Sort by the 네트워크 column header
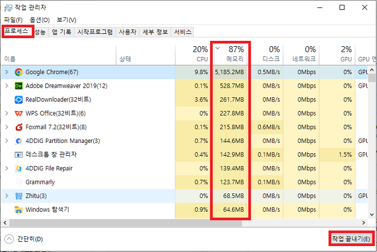The height and width of the screenshot is (252, 377). 302,55
